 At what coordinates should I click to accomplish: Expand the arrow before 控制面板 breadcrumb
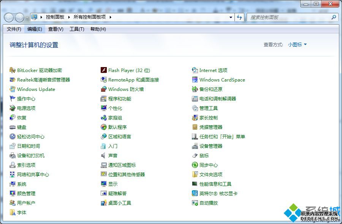41,17
